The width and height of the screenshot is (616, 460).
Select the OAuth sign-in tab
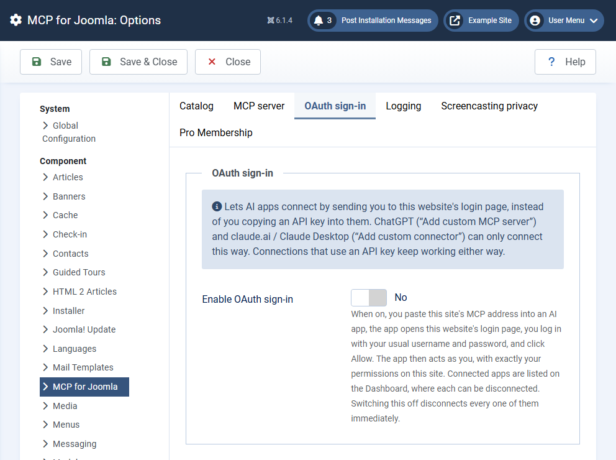pos(335,106)
